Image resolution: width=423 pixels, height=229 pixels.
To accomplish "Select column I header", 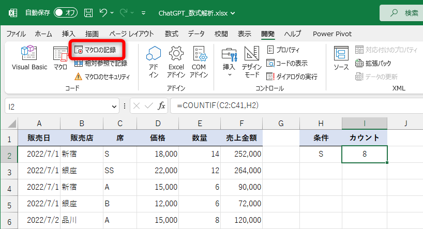I will (365, 124).
